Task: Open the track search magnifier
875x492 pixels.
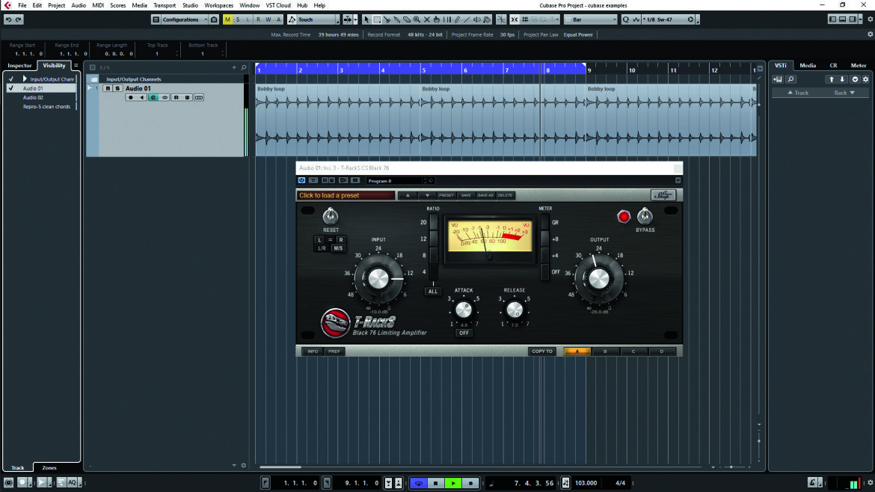Action: point(244,67)
